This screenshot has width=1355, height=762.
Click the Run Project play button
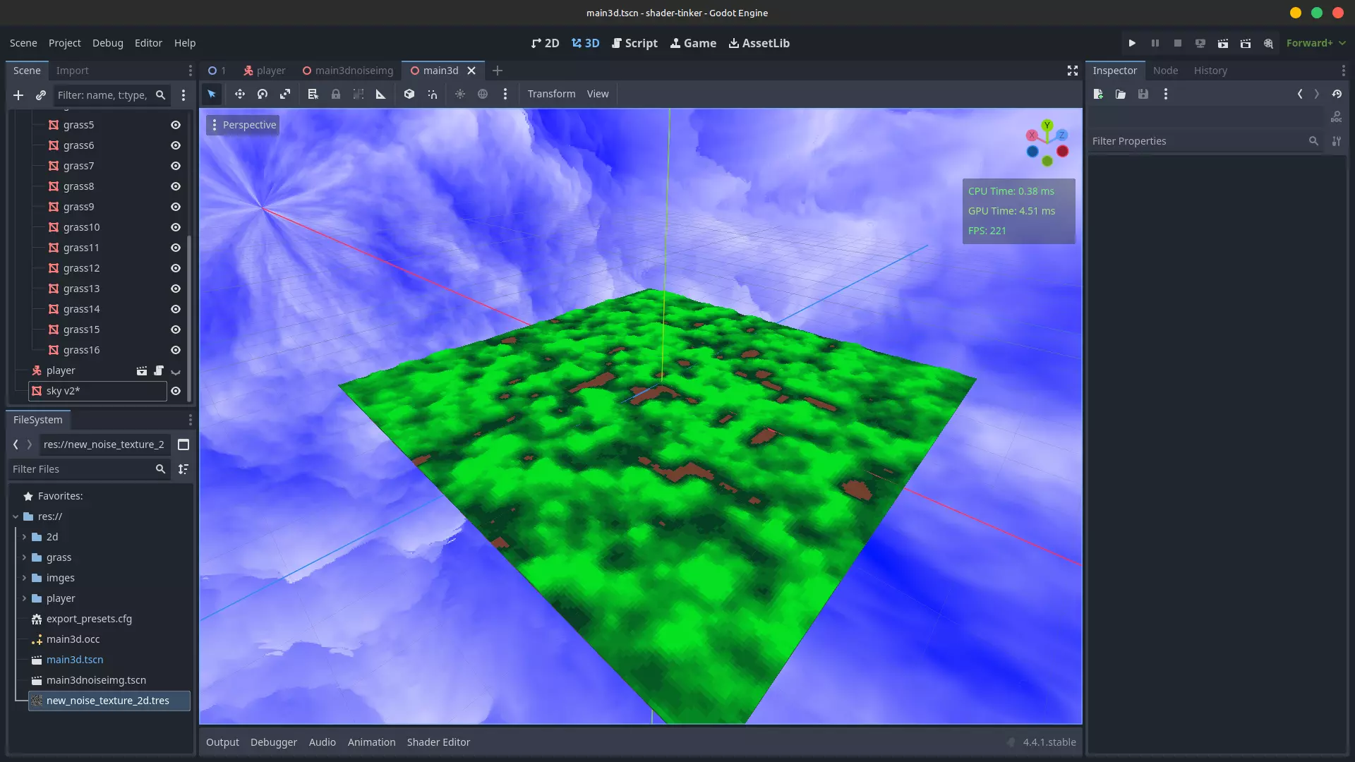(1132, 43)
